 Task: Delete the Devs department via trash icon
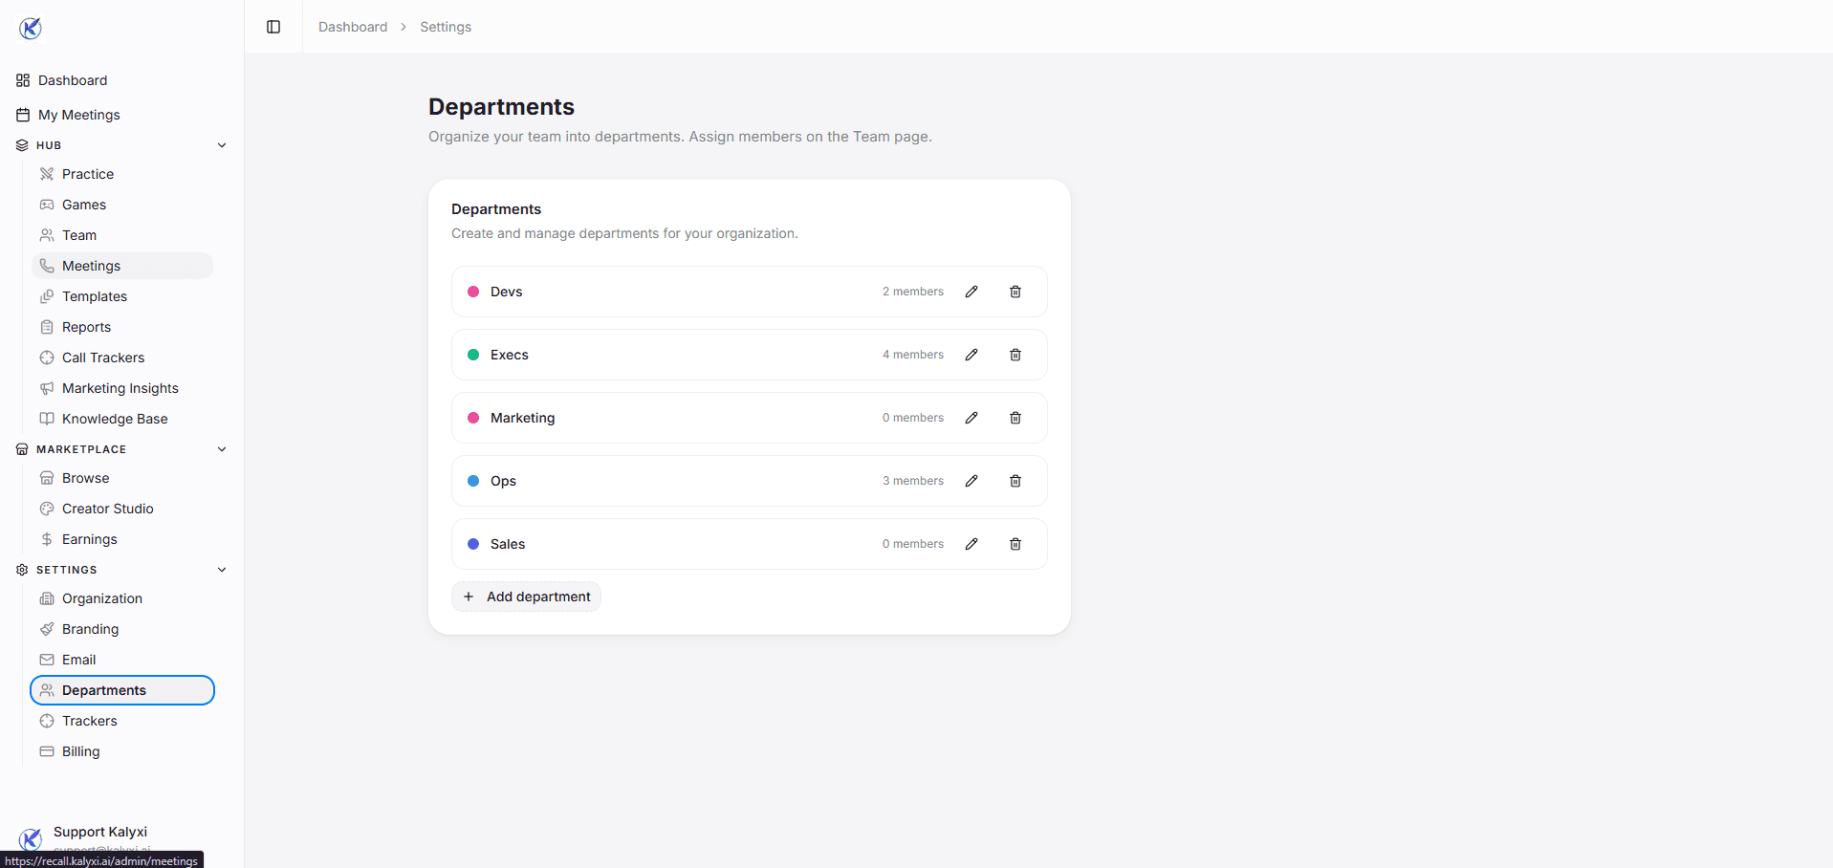(1015, 292)
